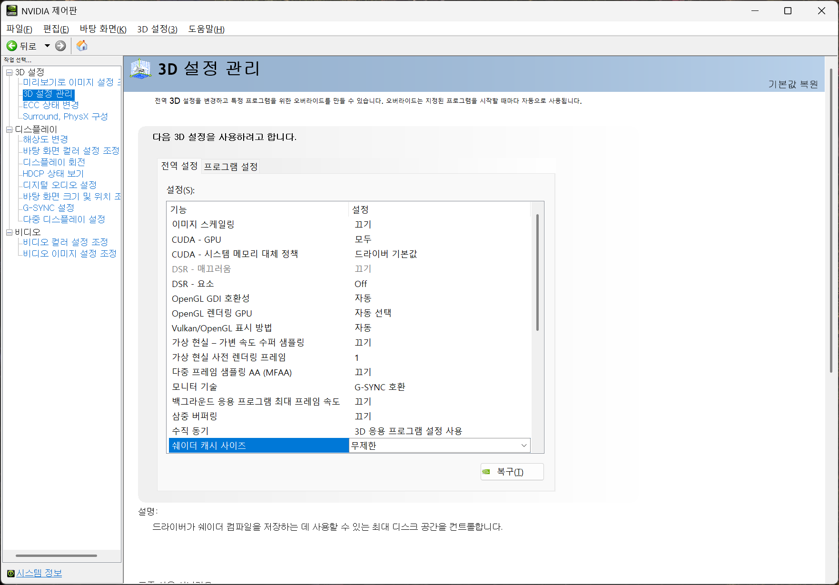Click the Forward arrow icon

click(x=60, y=46)
